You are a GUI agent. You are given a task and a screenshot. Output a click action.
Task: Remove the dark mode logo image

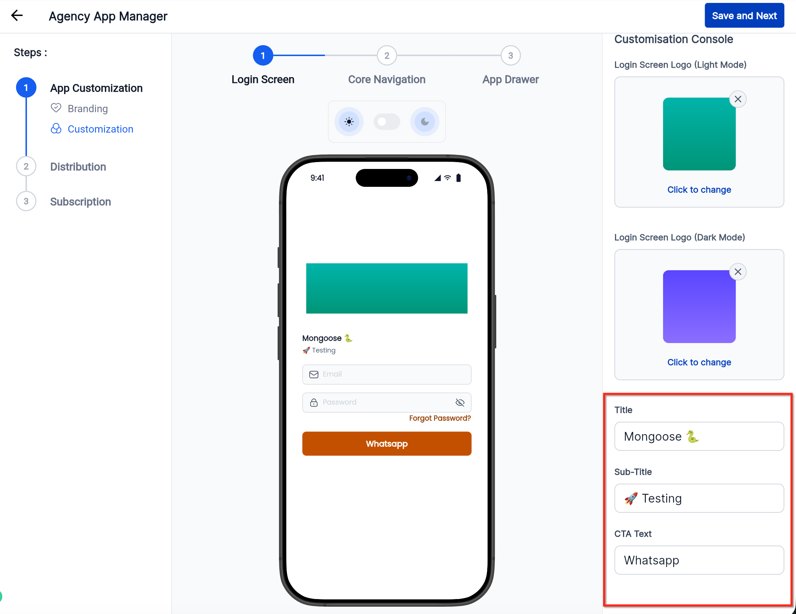(738, 272)
